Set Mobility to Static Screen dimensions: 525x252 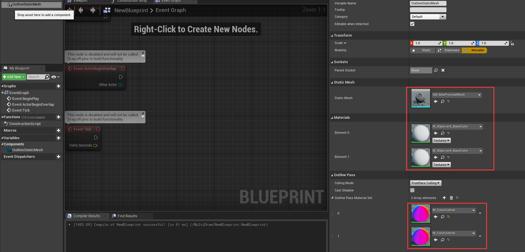tap(423, 50)
